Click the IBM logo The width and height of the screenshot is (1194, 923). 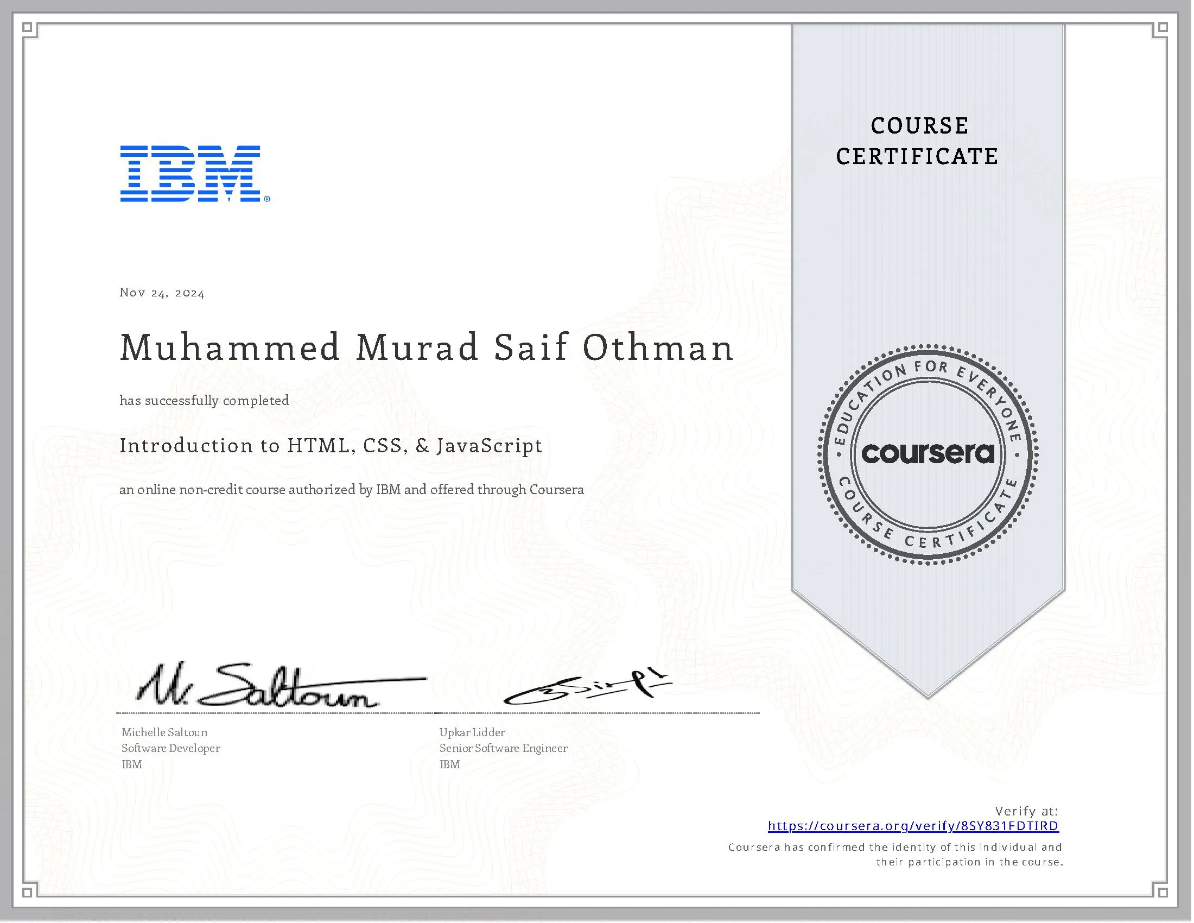(x=196, y=174)
